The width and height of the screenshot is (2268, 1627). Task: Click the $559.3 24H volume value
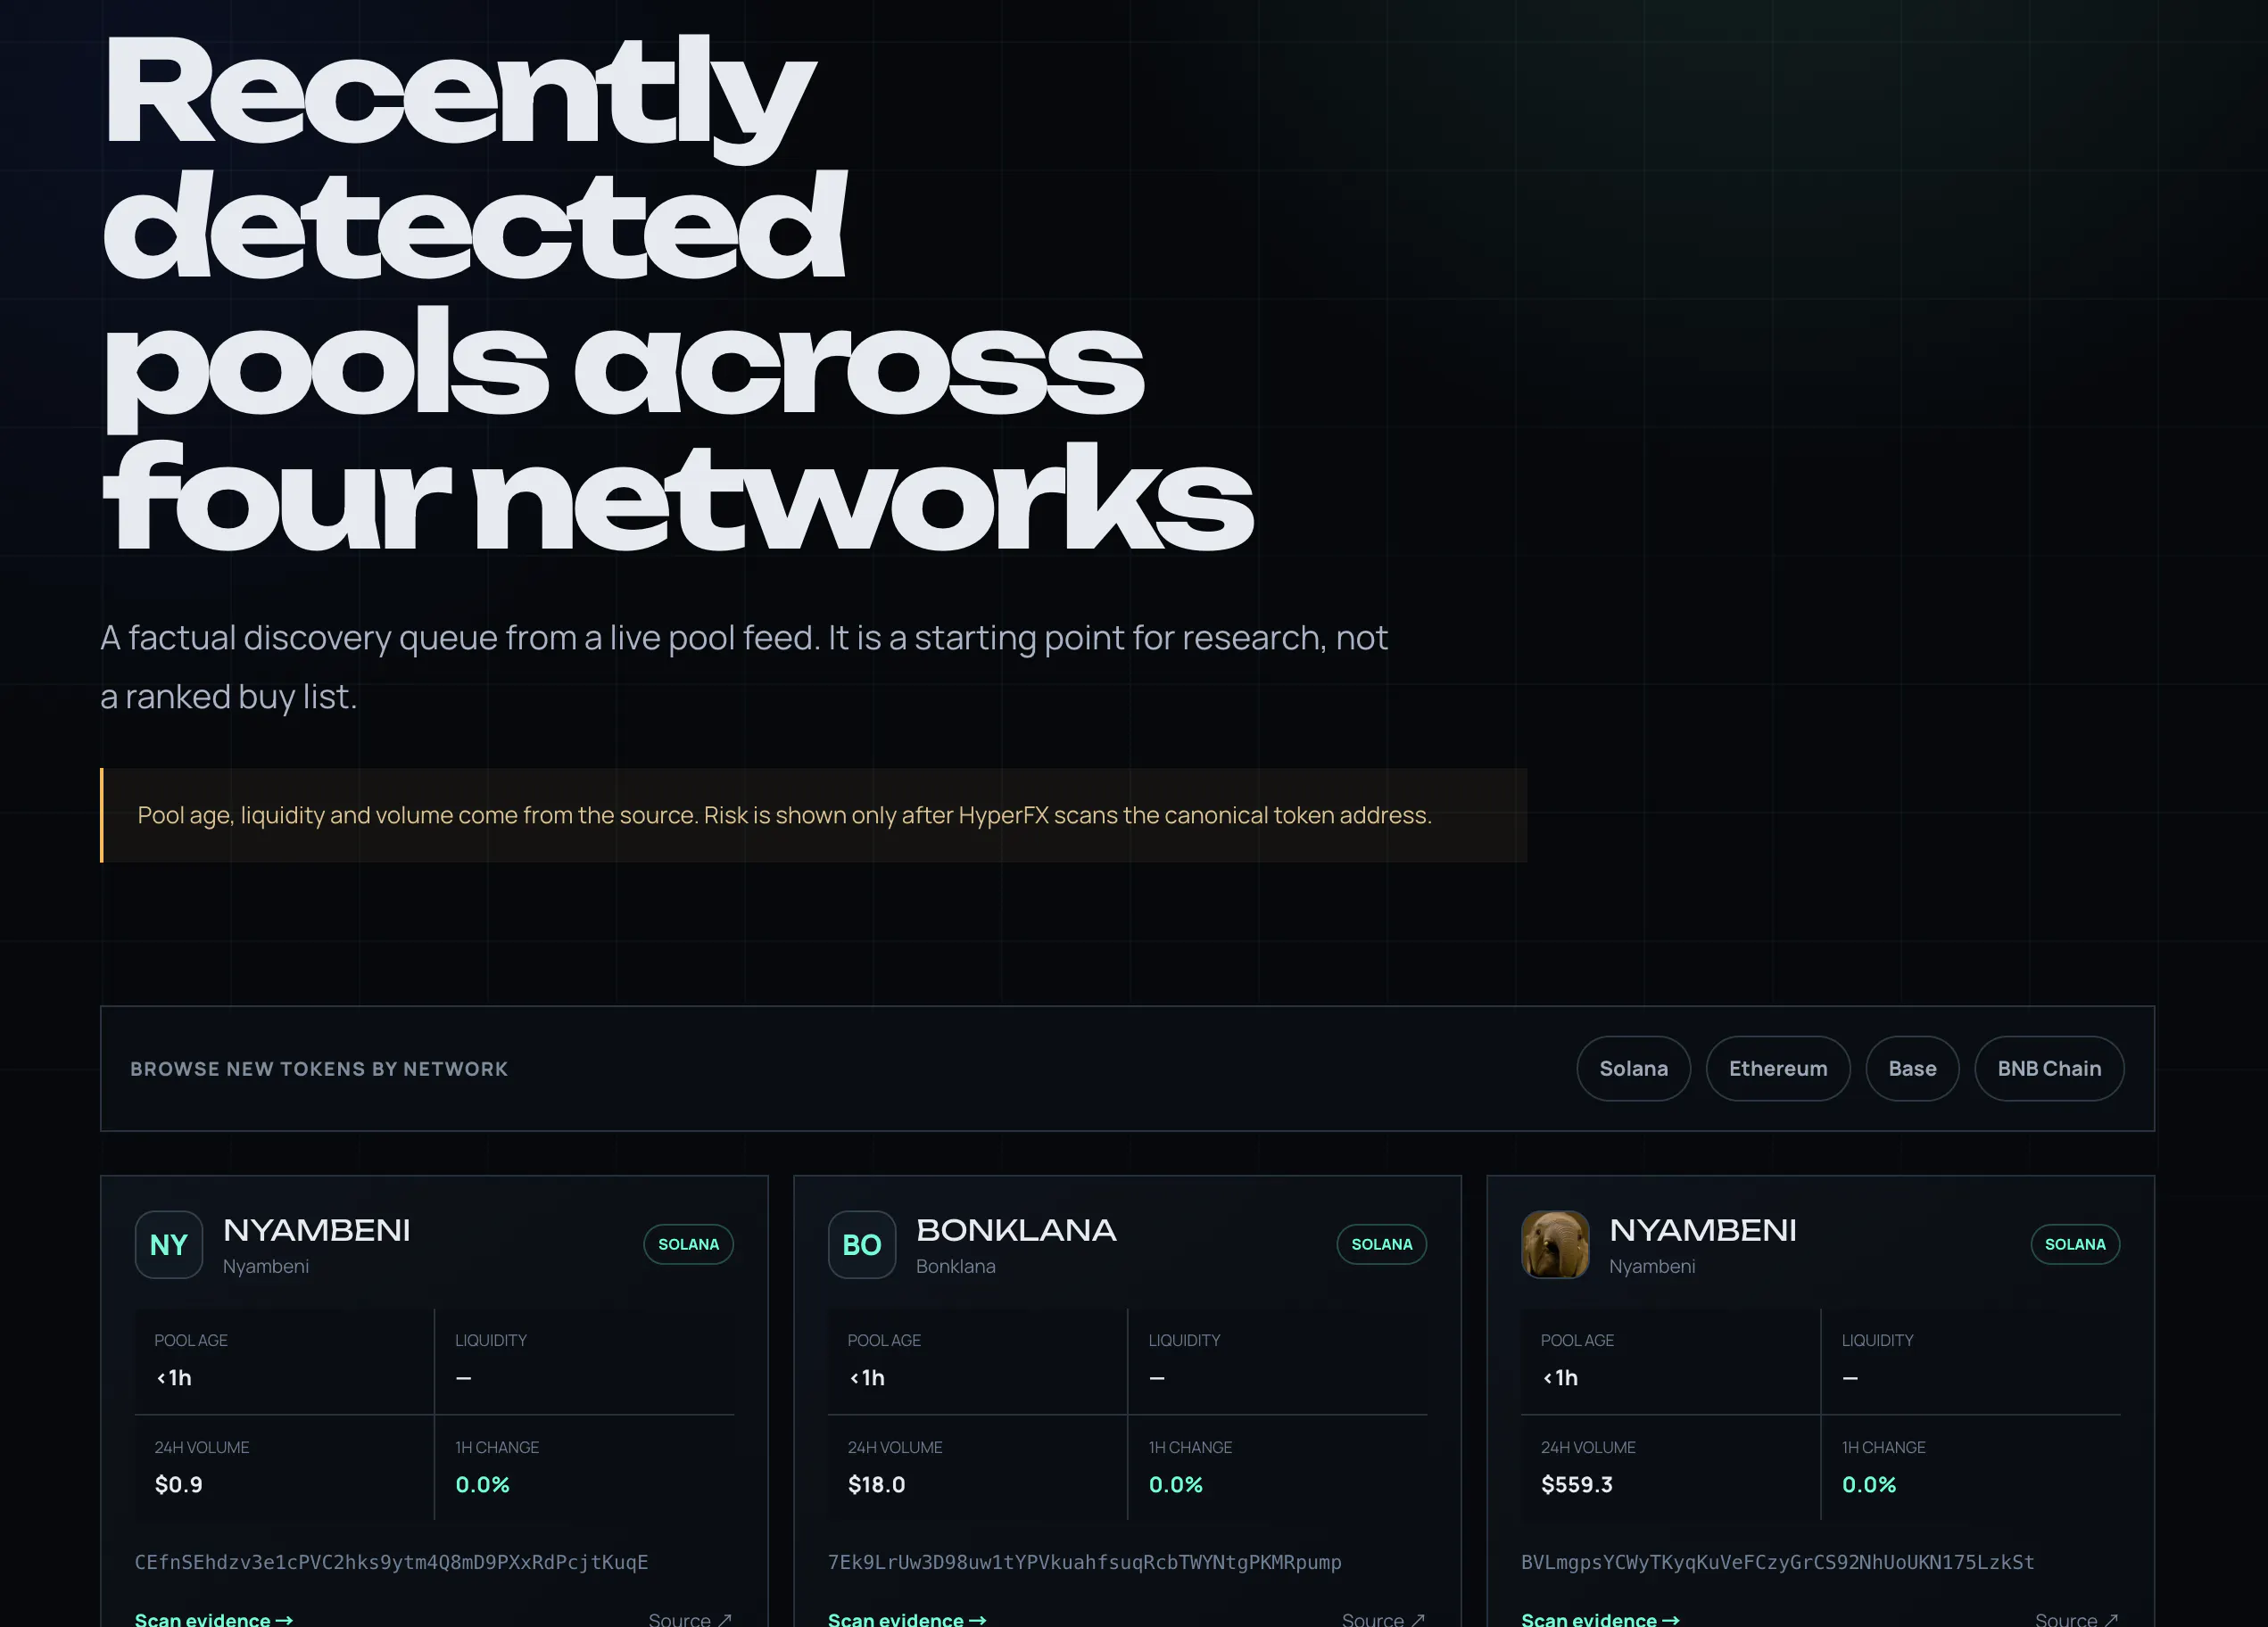(x=1576, y=1484)
